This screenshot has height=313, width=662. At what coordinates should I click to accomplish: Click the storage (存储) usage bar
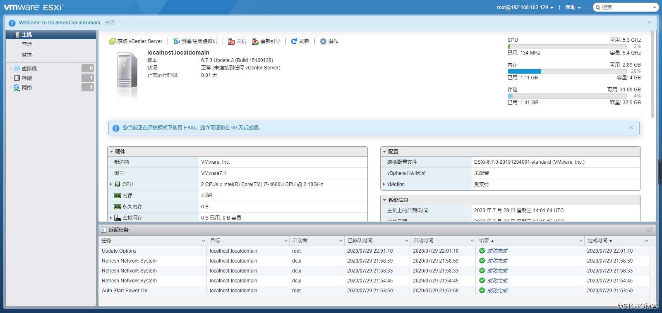567,96
